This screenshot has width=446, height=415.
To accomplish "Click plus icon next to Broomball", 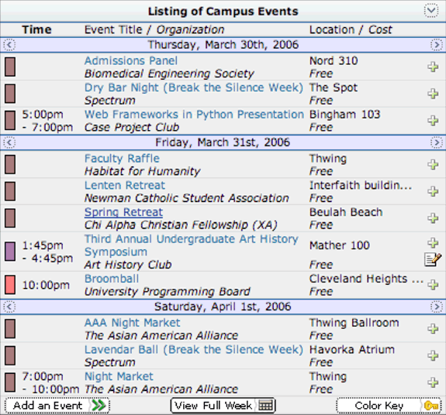I will pyautogui.click(x=433, y=284).
